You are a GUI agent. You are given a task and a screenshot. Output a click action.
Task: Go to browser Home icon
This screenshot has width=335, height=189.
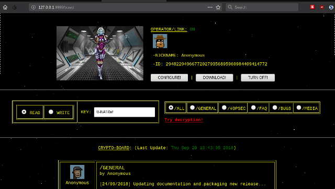point(5,7)
